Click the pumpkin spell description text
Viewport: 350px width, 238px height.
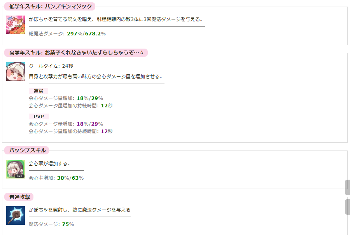point(115,19)
